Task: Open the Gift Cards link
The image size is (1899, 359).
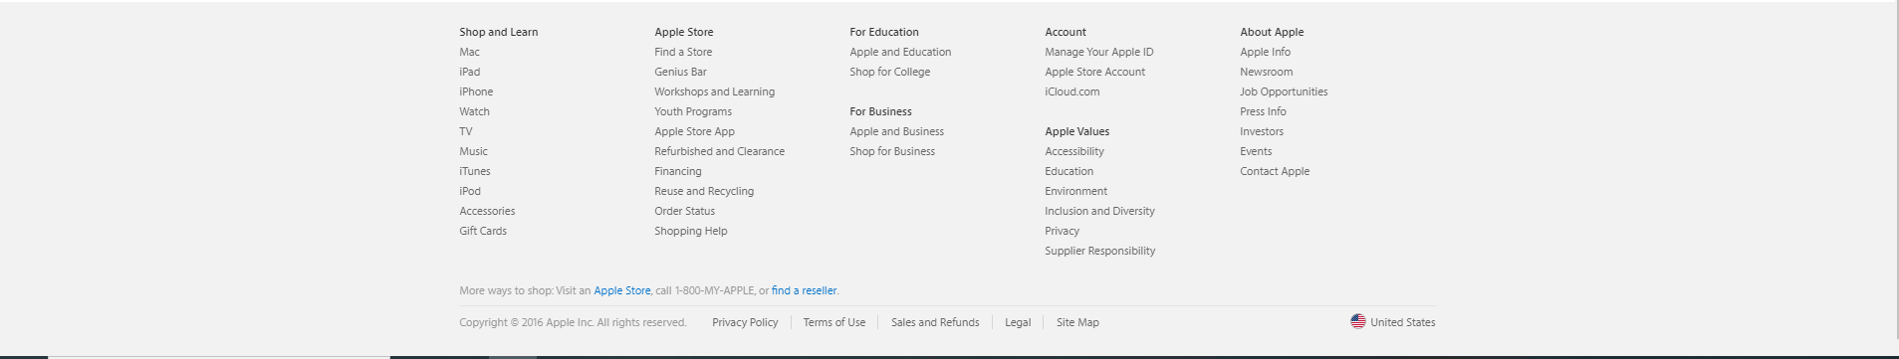Action: (483, 231)
